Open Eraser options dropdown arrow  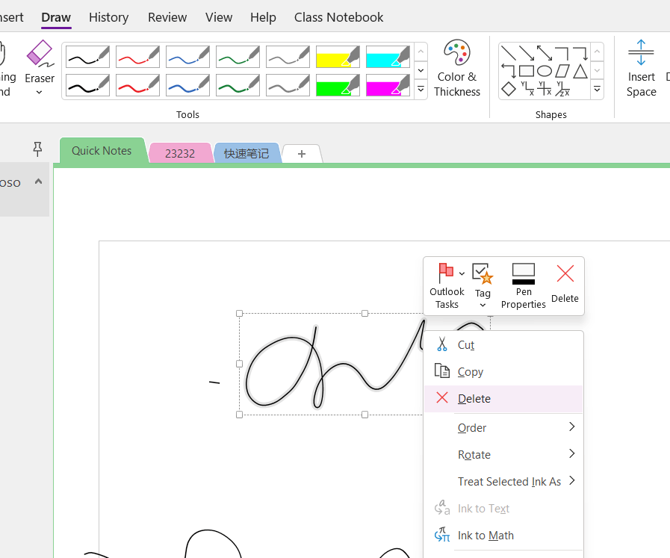(x=40, y=92)
